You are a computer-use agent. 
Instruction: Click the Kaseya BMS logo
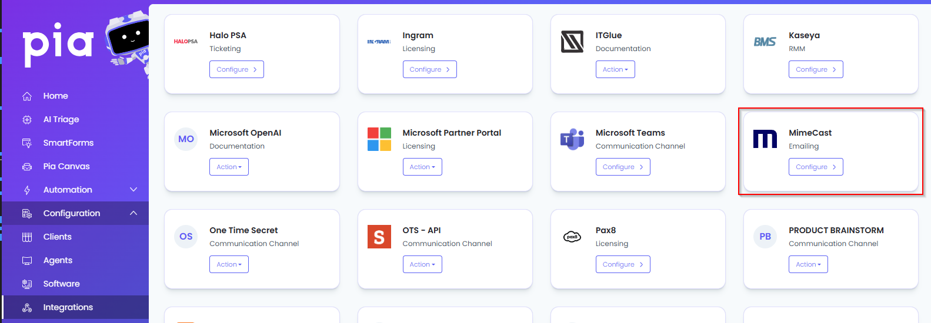point(765,42)
